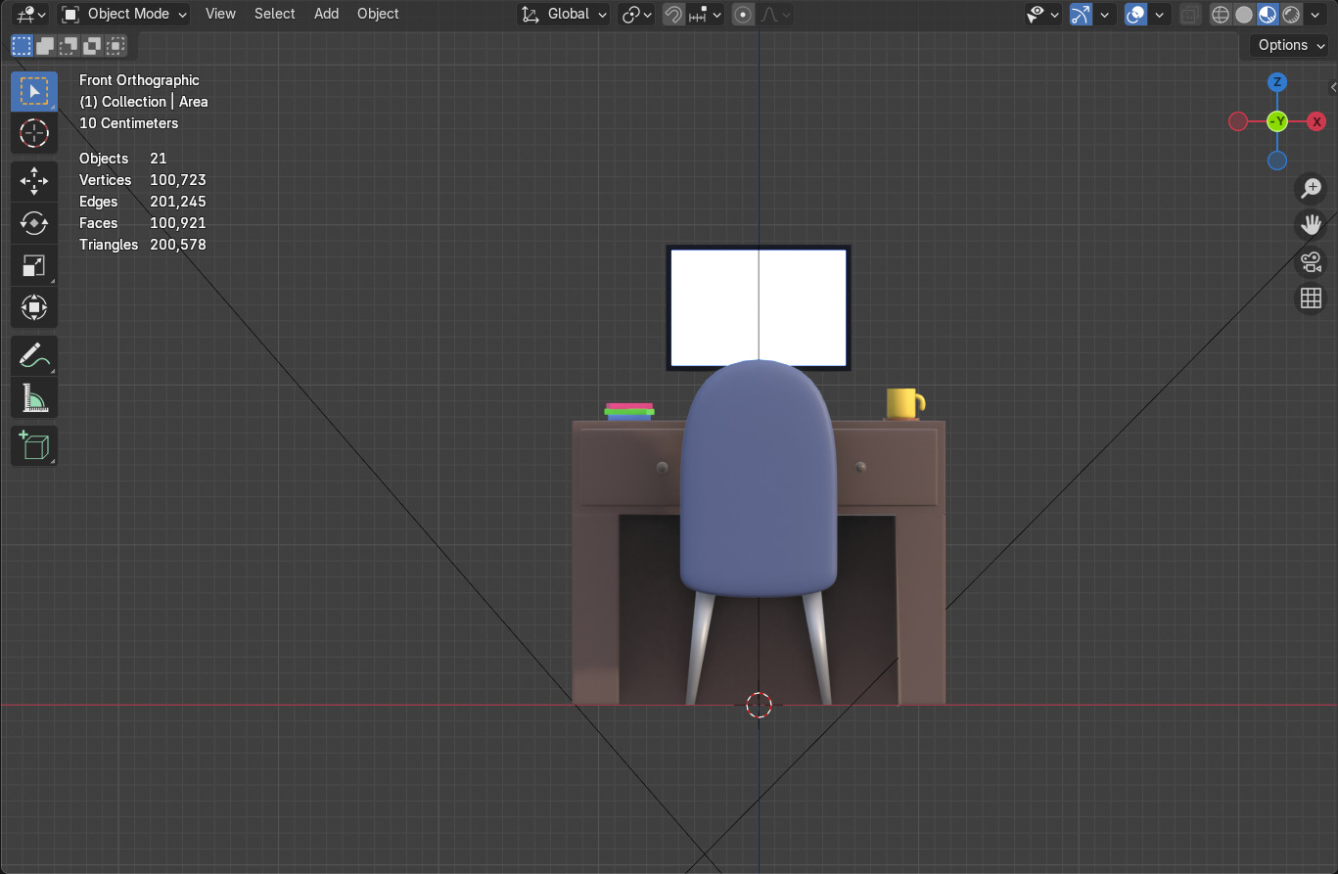Viewport: 1338px width, 874px height.
Task: Click the 3D cursor at origin
Action: 759,705
